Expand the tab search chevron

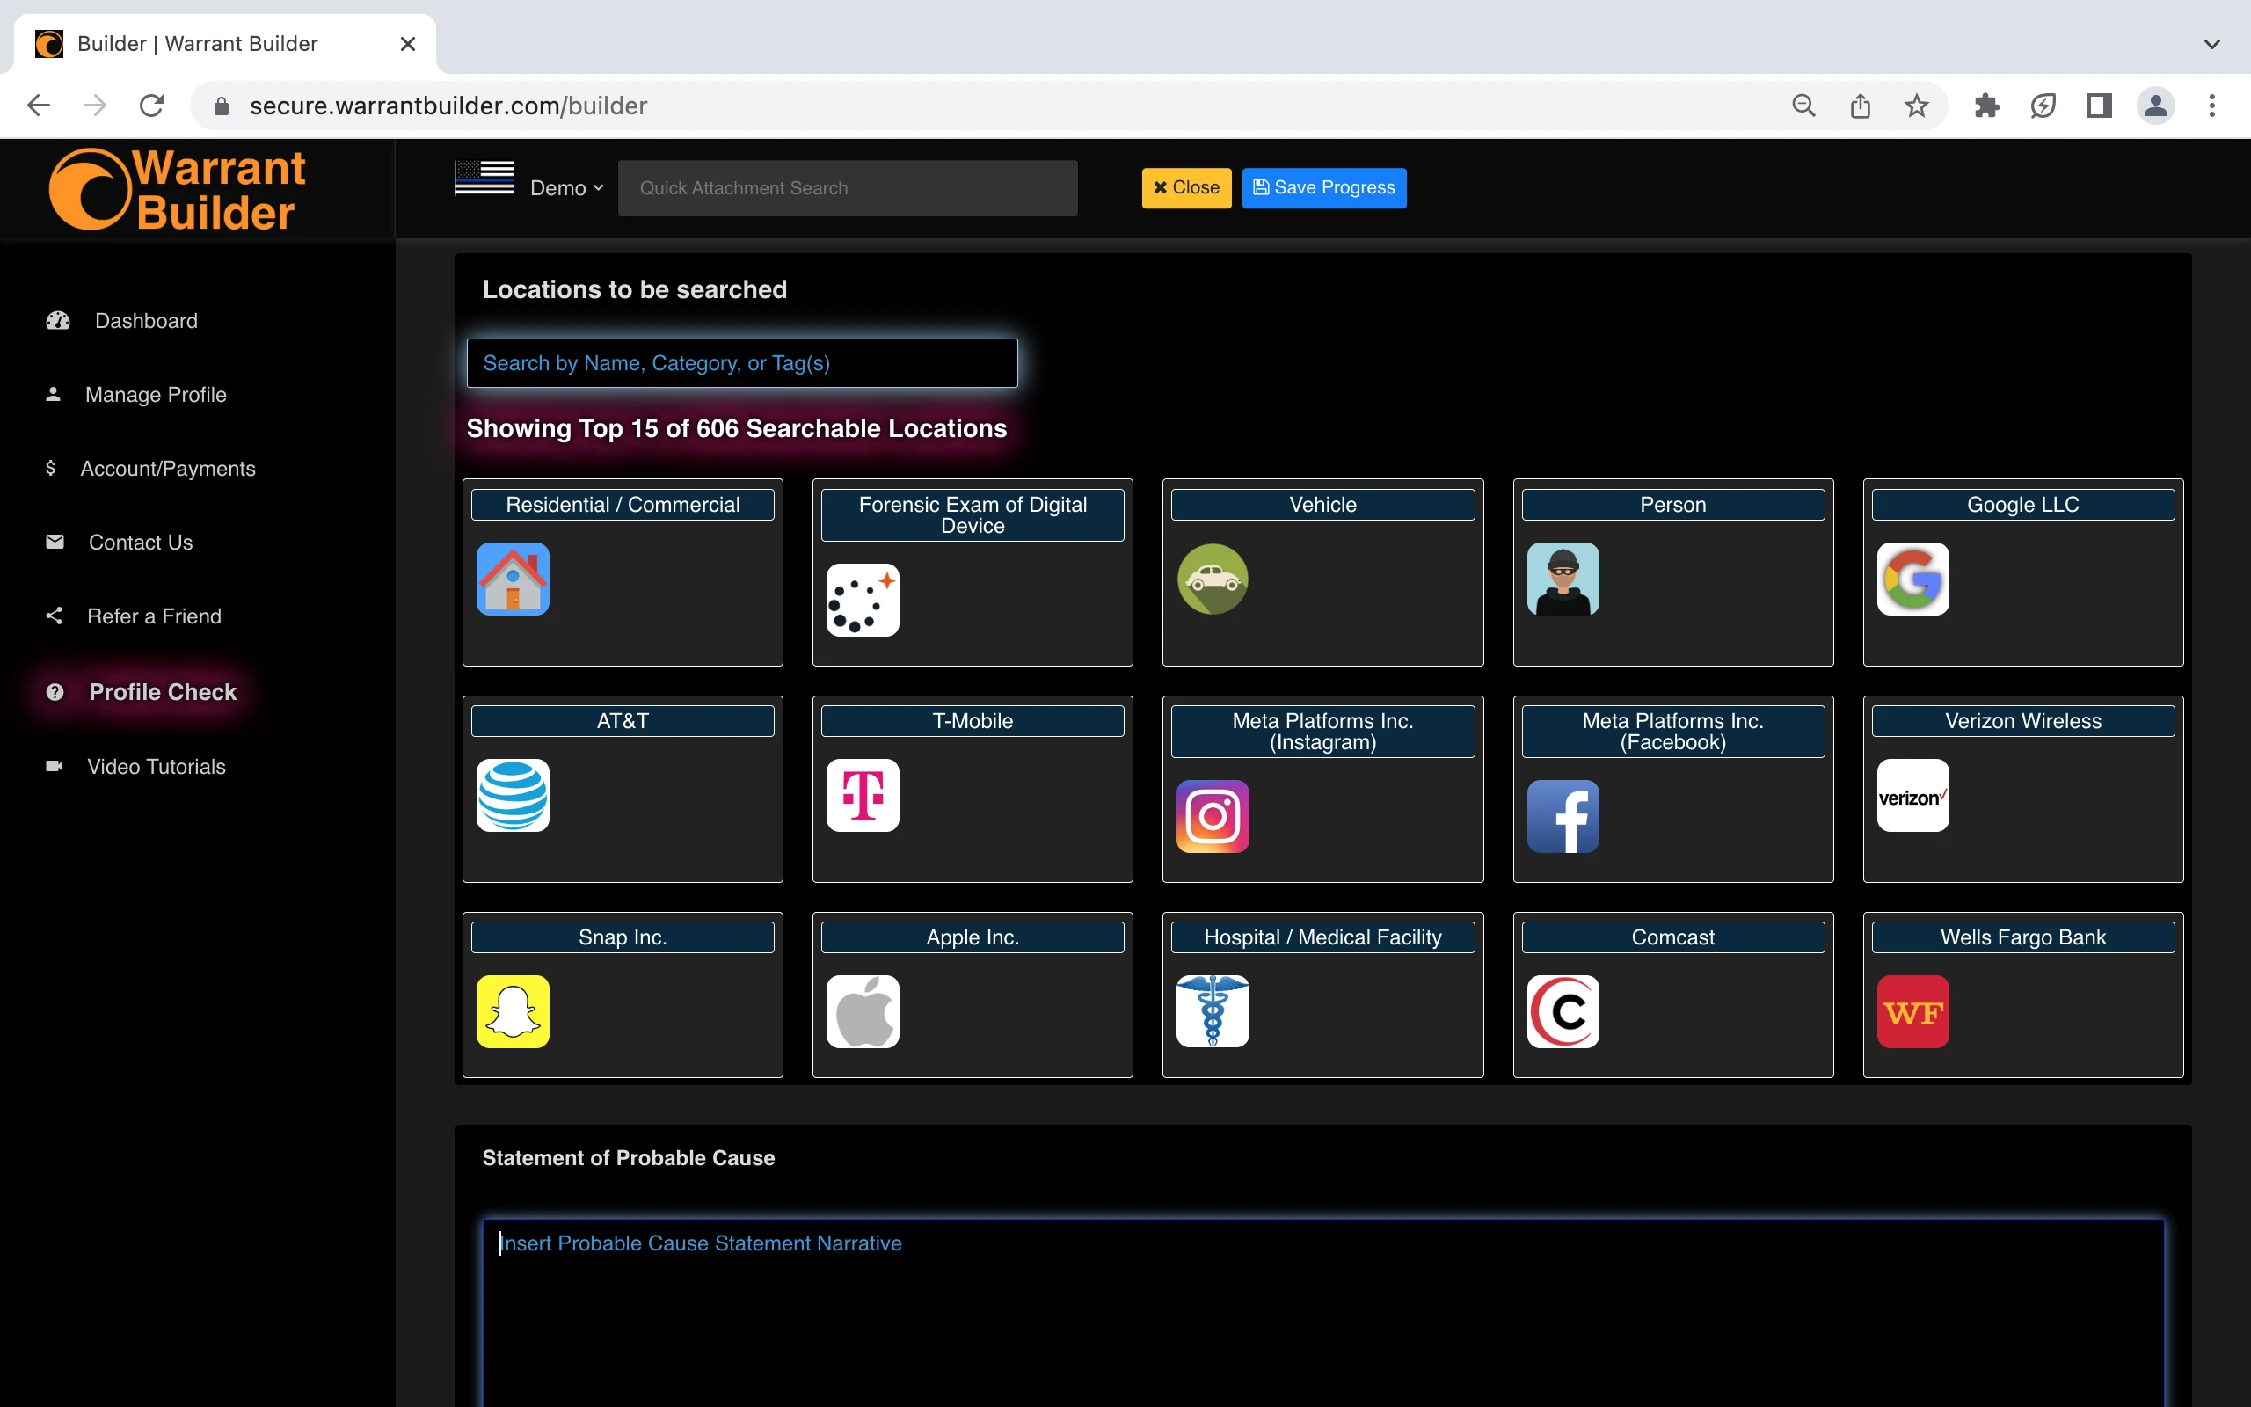tap(2212, 44)
